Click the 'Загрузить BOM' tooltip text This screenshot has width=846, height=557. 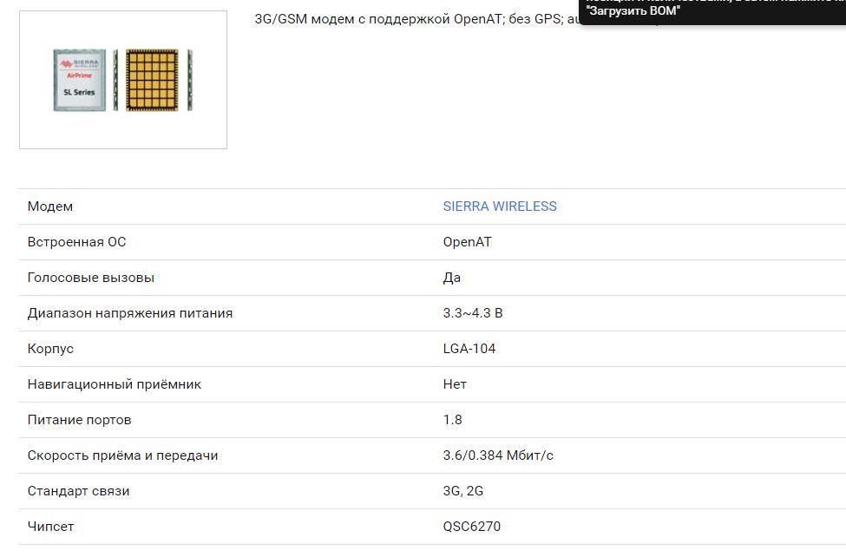pyautogui.click(x=633, y=10)
